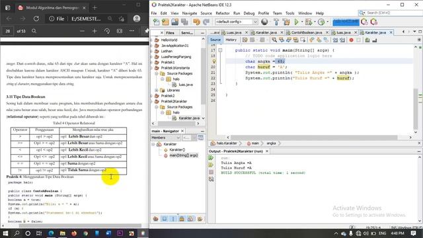Click the Re-run with different parameters yellow icon
The height and width of the screenshot is (238, 423).
click(x=211, y=165)
